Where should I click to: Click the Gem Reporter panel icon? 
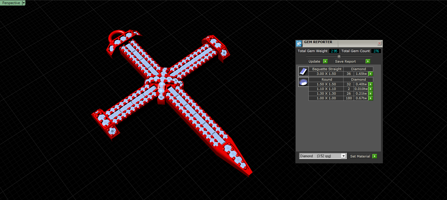pyautogui.click(x=299, y=44)
